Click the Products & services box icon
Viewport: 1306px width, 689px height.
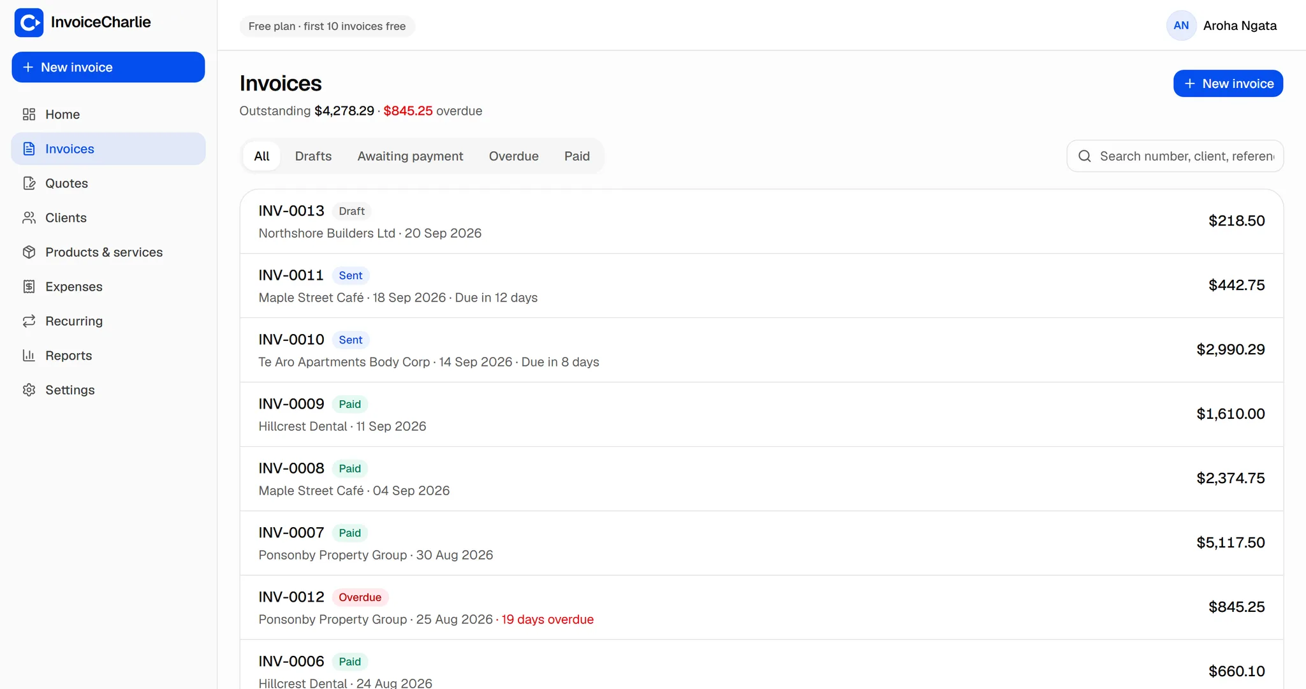(x=29, y=252)
